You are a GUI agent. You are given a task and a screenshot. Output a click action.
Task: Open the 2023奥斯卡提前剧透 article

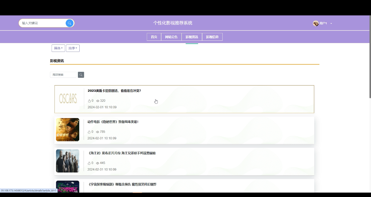click(114, 91)
